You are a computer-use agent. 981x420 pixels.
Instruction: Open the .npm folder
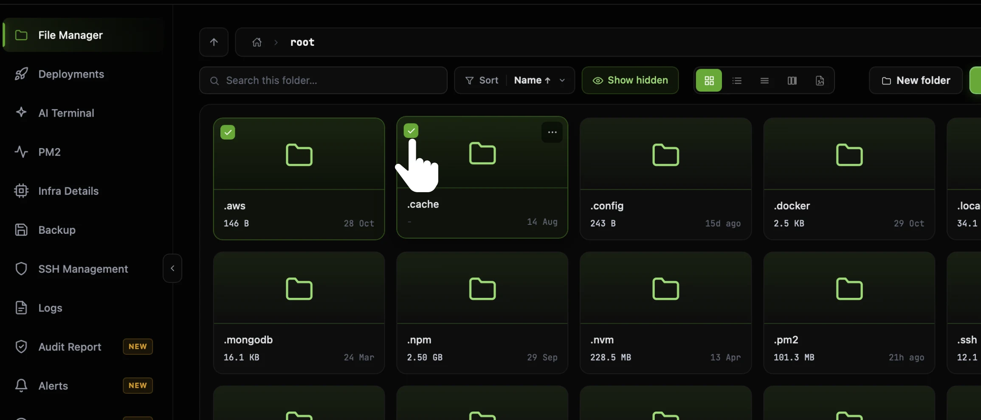[482, 313]
